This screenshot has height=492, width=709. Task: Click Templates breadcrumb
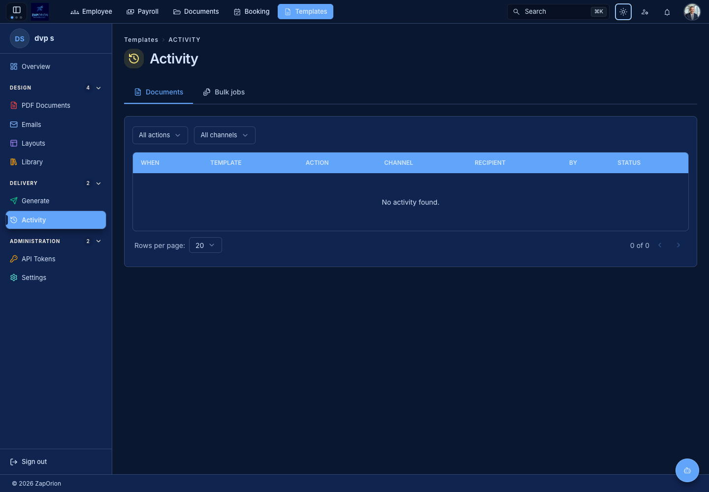(141, 40)
